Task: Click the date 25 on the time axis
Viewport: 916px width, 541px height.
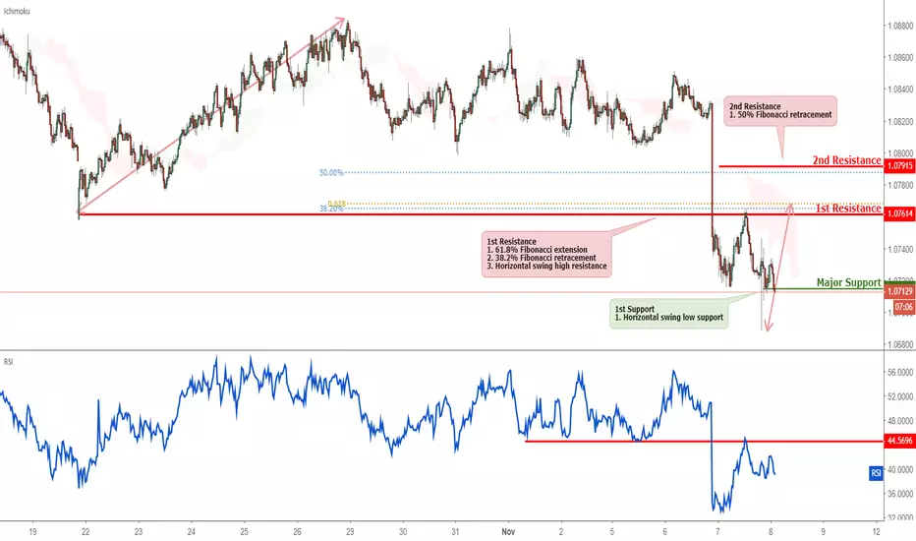Action: [x=244, y=531]
